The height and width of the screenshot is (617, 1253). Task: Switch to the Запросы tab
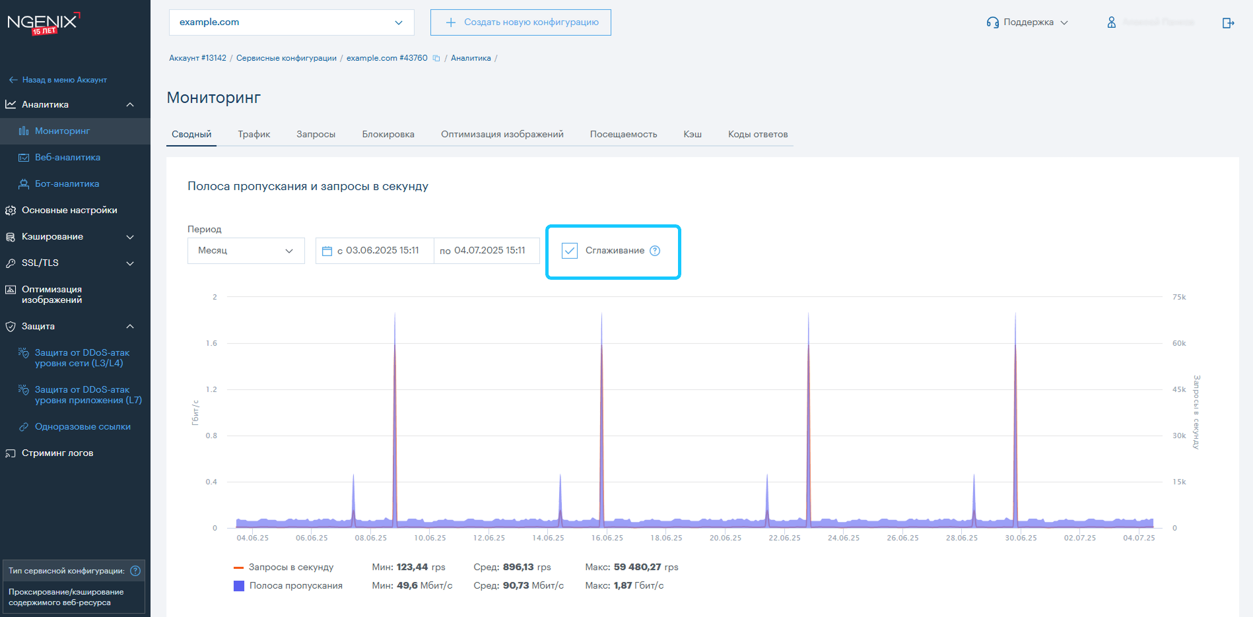tap(316, 134)
